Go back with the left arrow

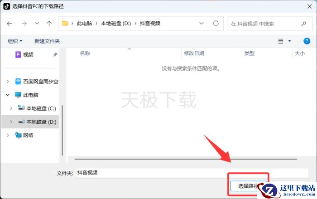click(x=10, y=24)
